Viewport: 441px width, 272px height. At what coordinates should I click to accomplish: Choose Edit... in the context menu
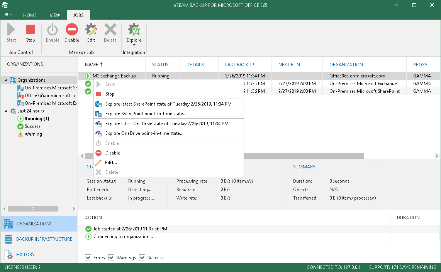pyautogui.click(x=168, y=163)
